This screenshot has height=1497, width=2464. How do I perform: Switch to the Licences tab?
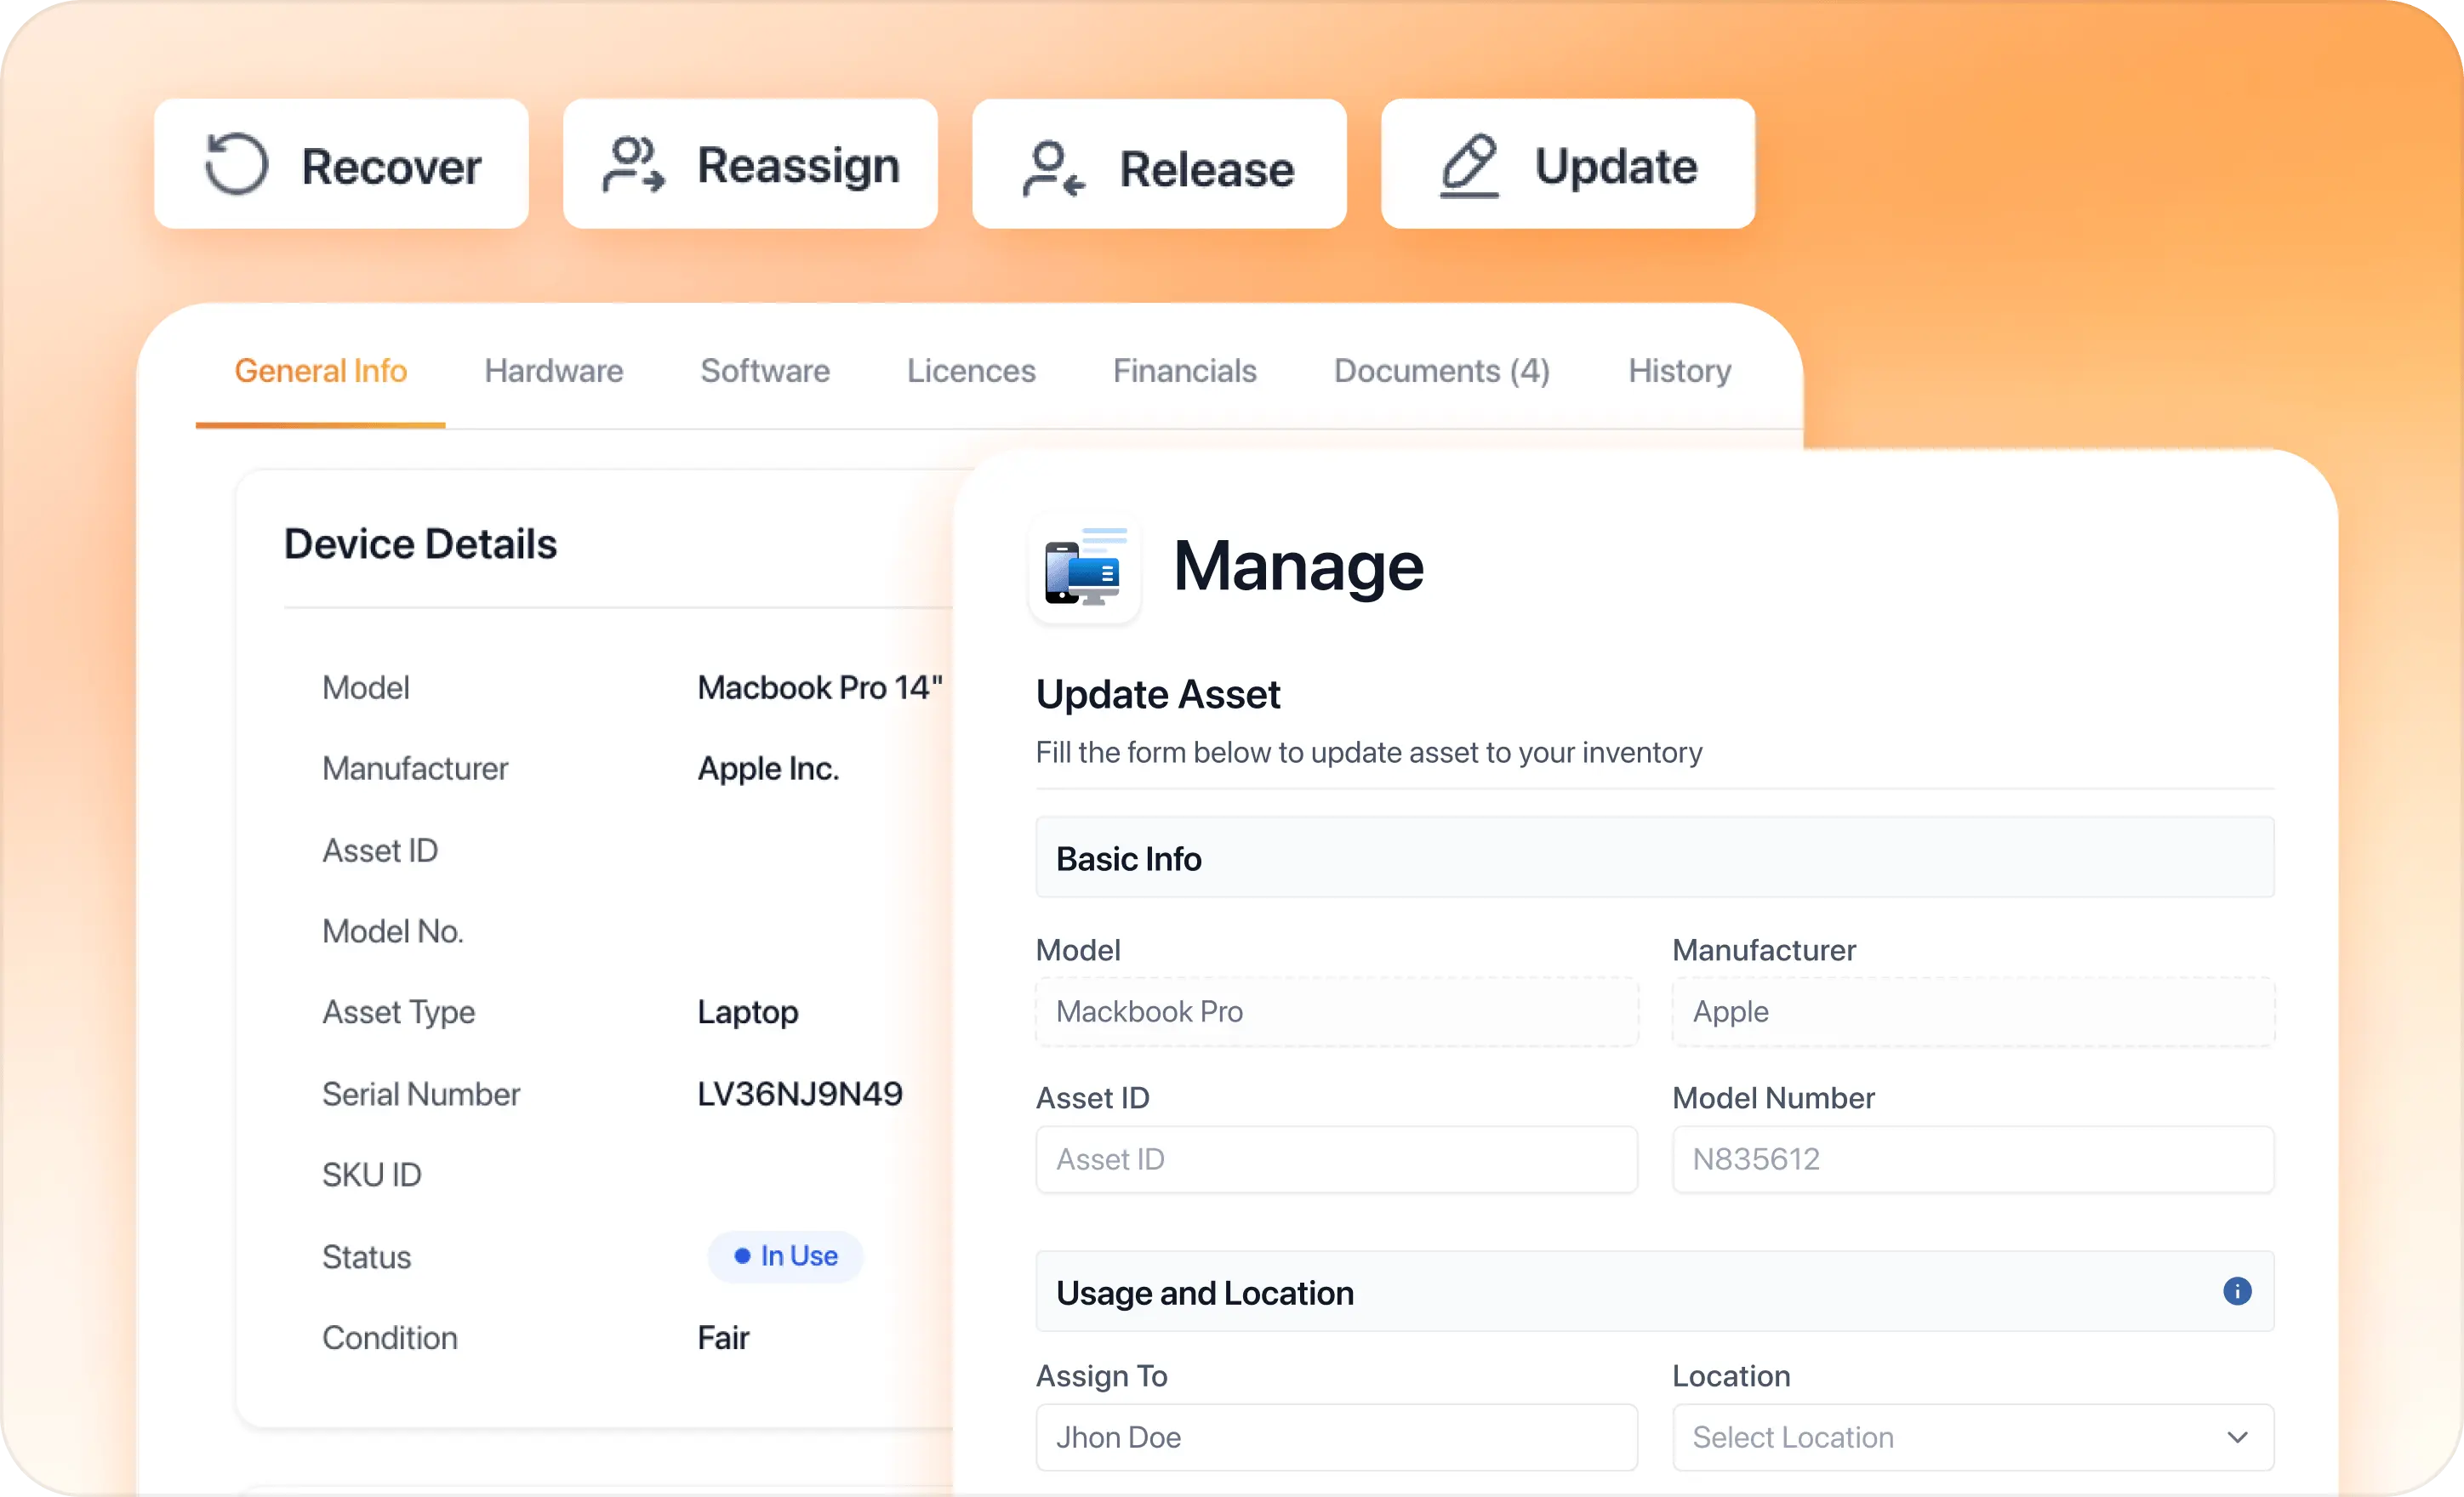click(x=971, y=371)
